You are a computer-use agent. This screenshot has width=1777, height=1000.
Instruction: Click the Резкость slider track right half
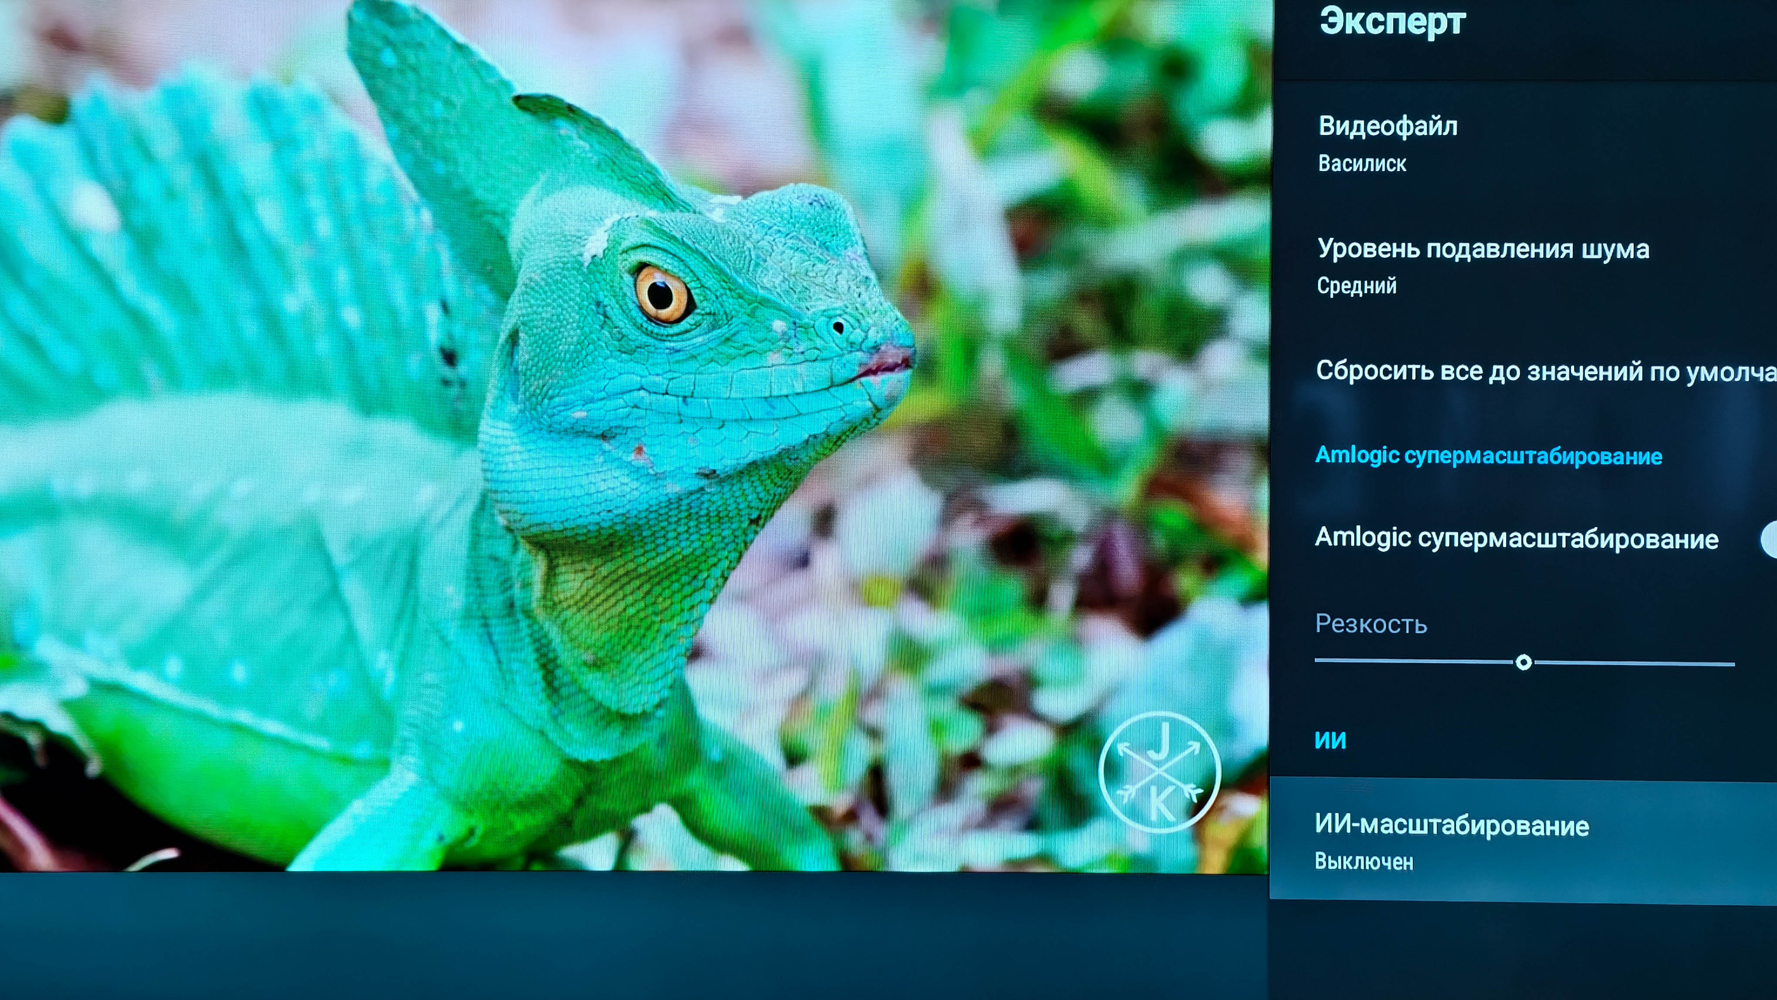click(x=1635, y=663)
